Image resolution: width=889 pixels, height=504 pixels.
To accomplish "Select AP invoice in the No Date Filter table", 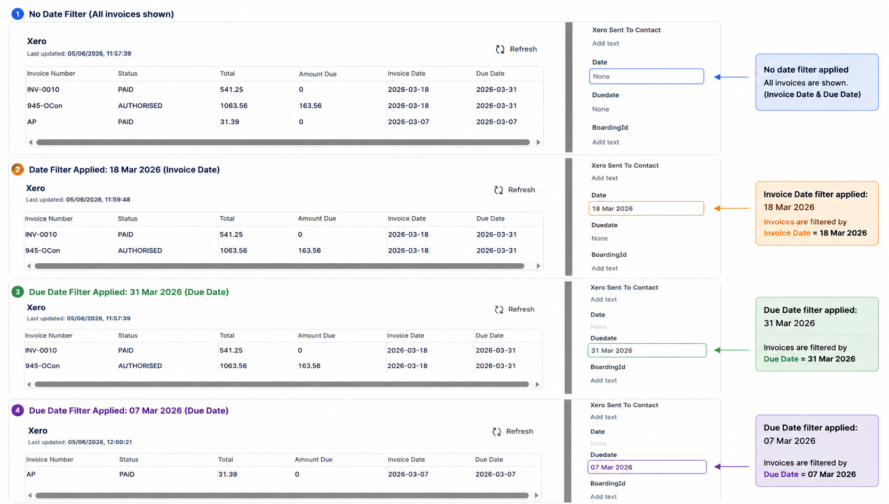I will pos(32,122).
